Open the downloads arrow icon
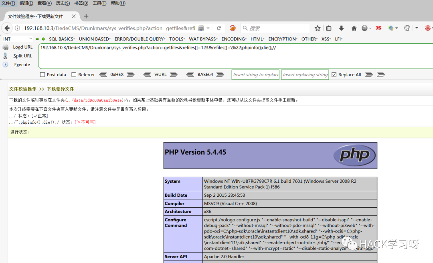Image resolution: width=433 pixels, height=263 pixels. pos(341,28)
